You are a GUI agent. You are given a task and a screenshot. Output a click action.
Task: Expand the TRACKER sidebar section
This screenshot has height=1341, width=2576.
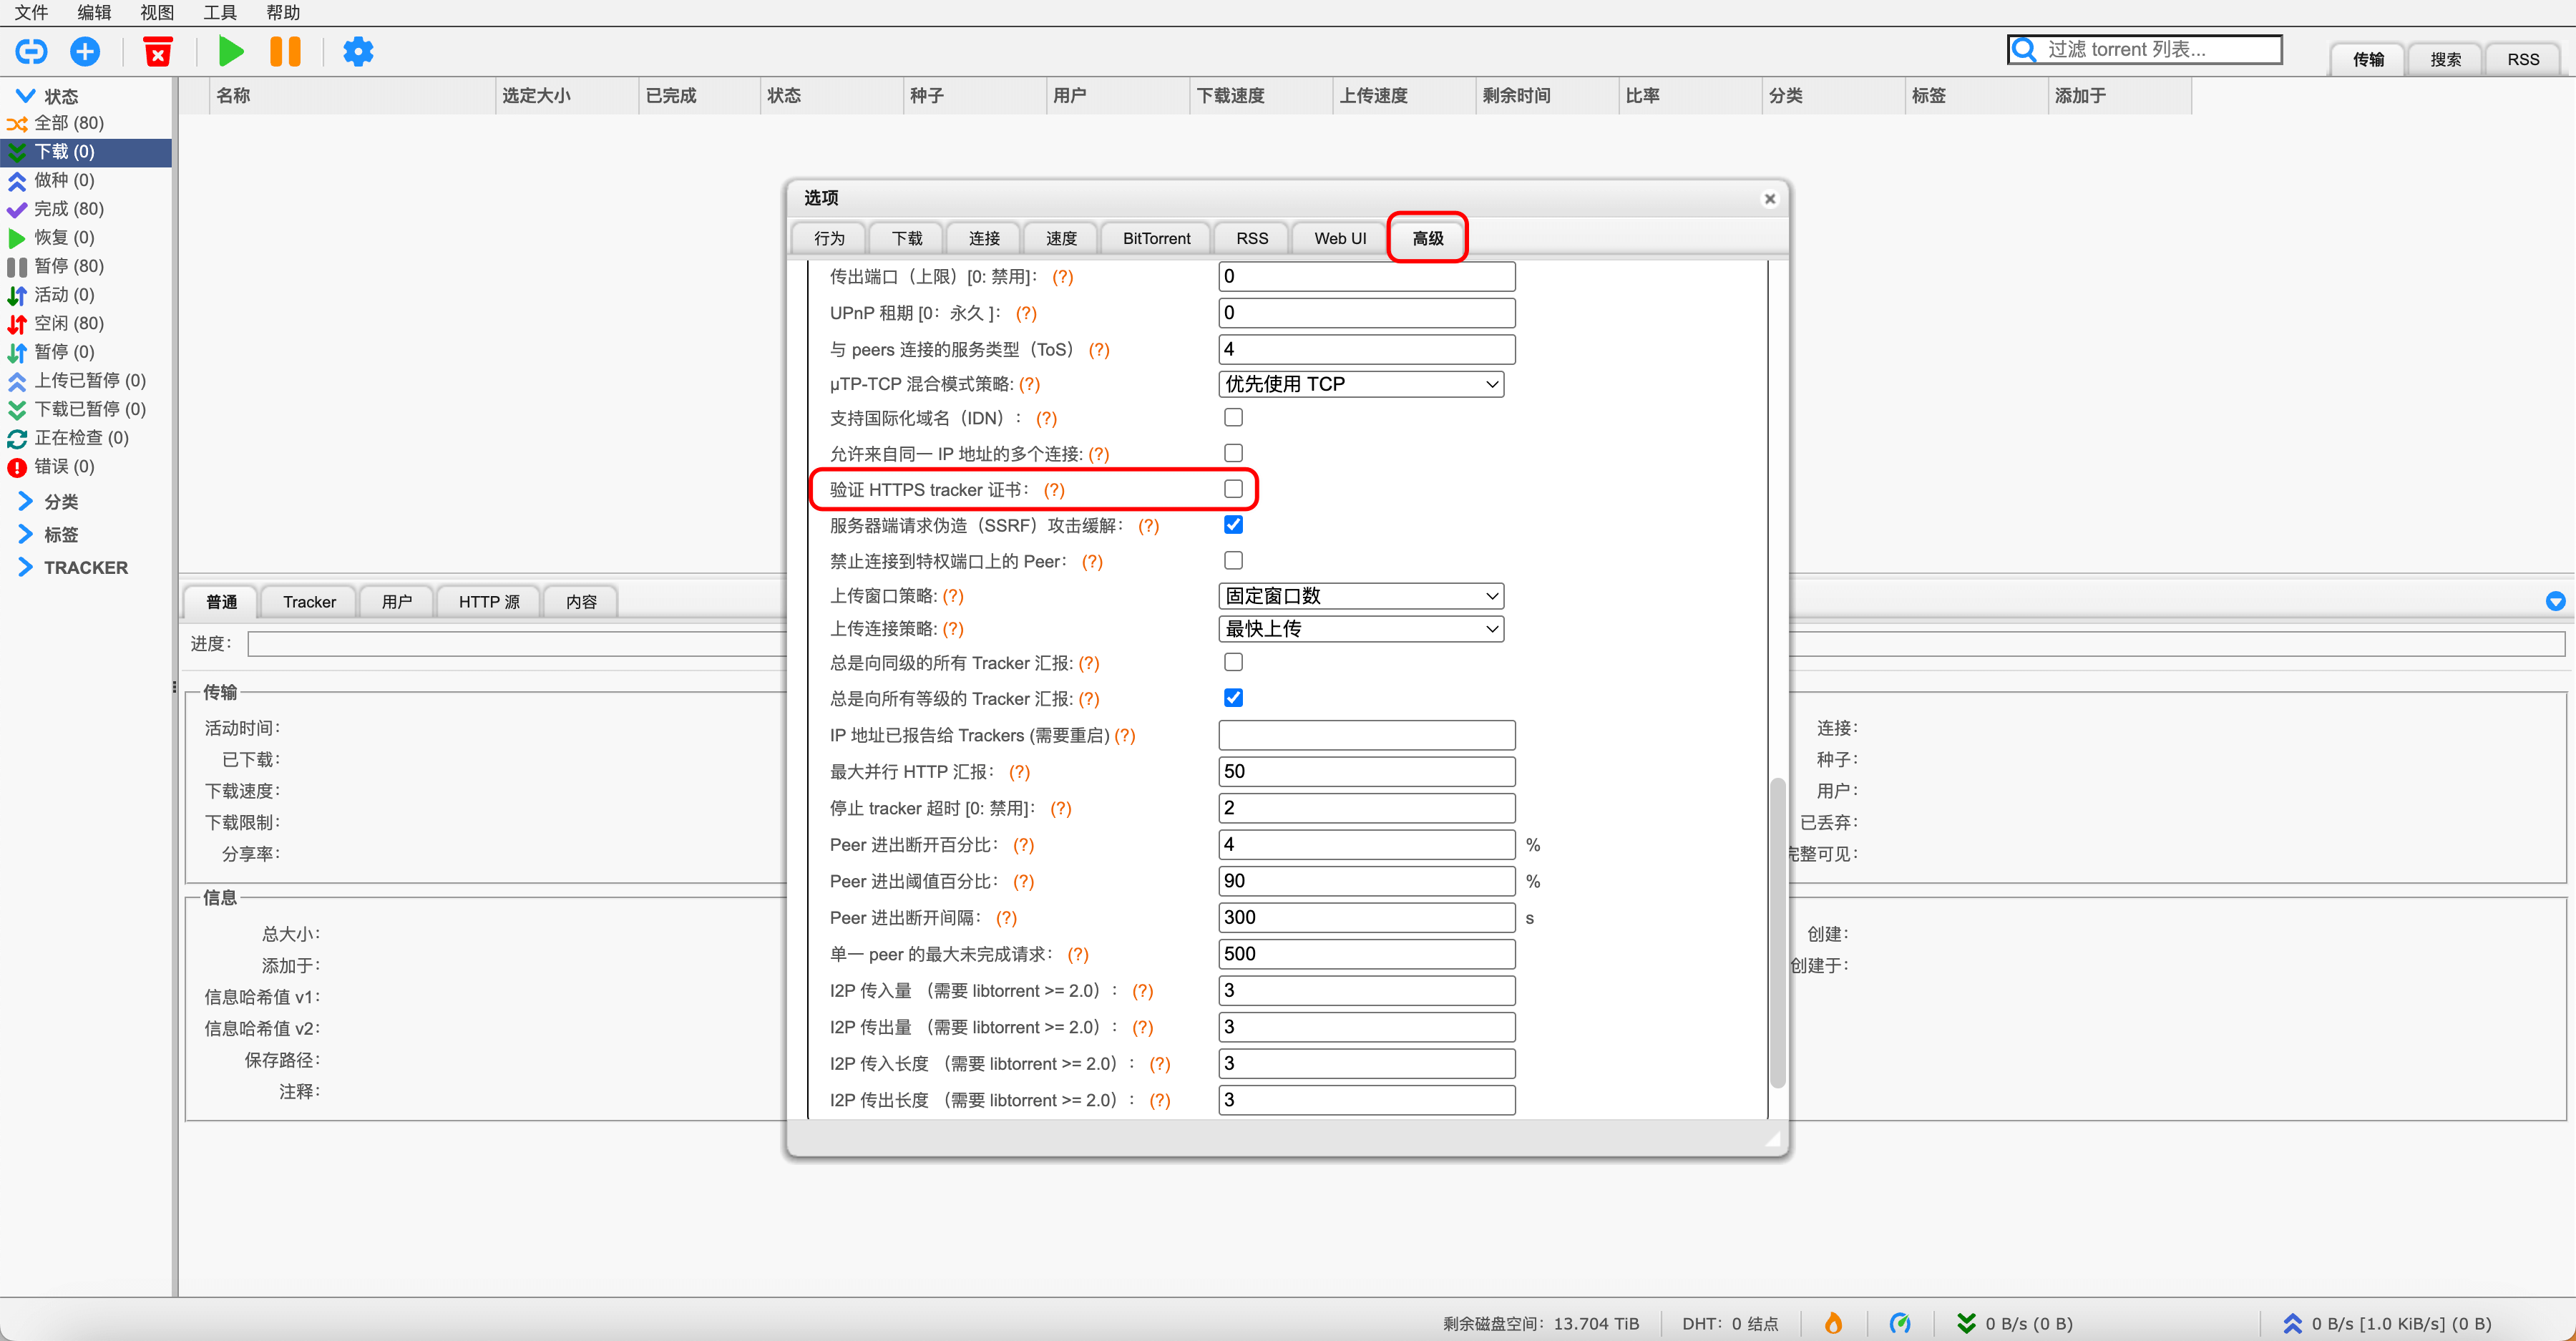click(x=26, y=567)
